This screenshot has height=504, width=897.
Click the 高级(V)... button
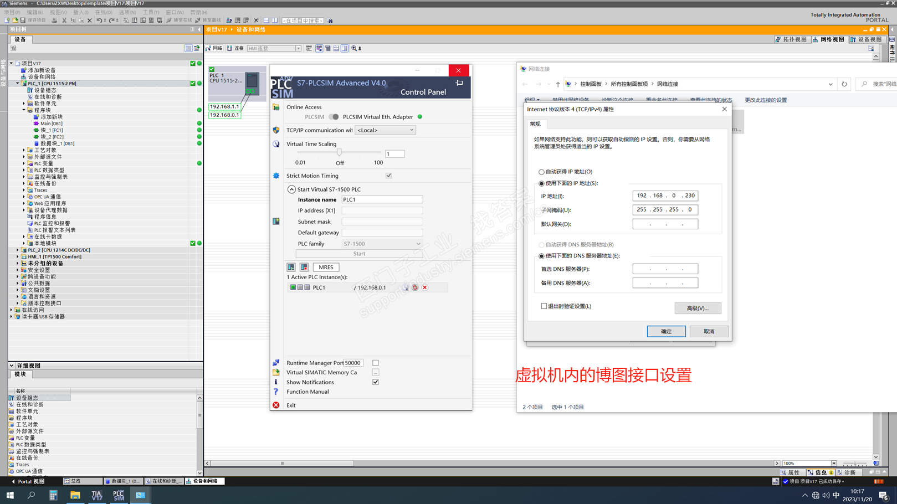point(698,308)
